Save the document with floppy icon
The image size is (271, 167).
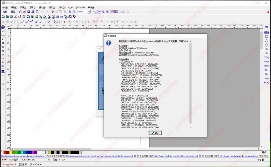[x=29, y=12]
